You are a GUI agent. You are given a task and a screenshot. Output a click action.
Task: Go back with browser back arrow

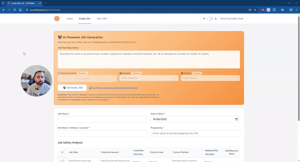[x=4, y=10]
